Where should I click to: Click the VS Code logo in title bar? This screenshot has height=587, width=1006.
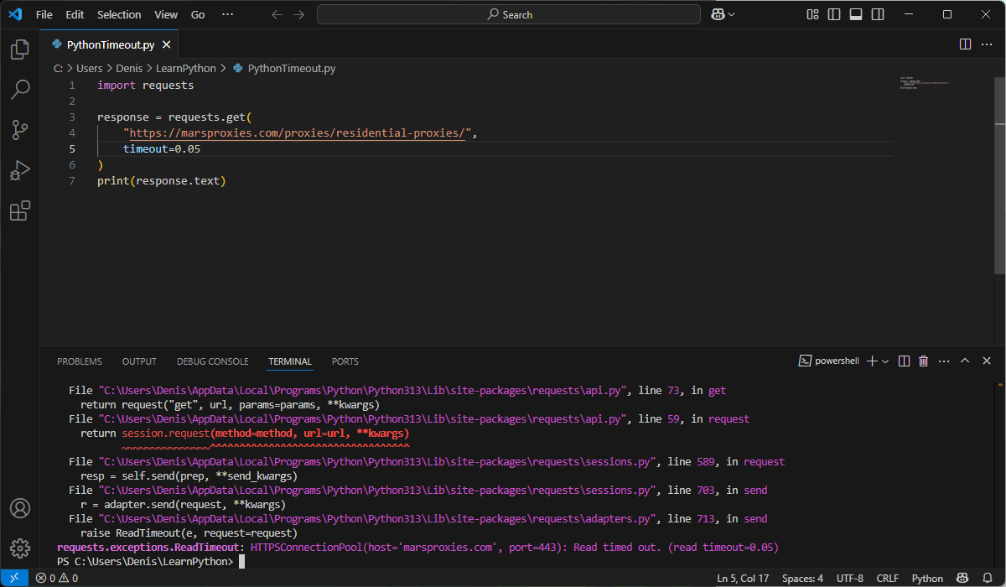click(15, 14)
